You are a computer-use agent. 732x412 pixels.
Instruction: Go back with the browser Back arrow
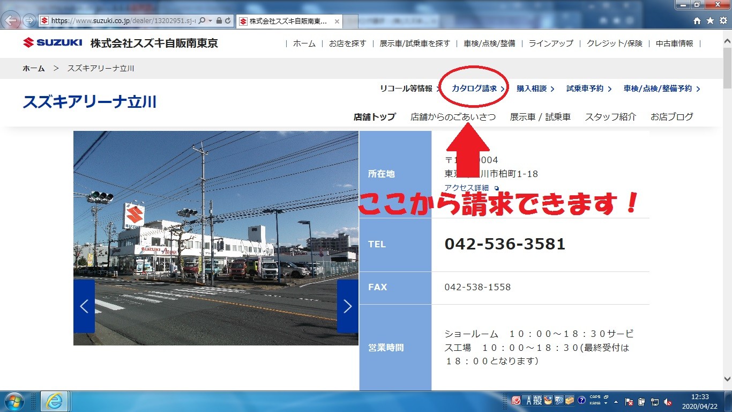click(12, 21)
